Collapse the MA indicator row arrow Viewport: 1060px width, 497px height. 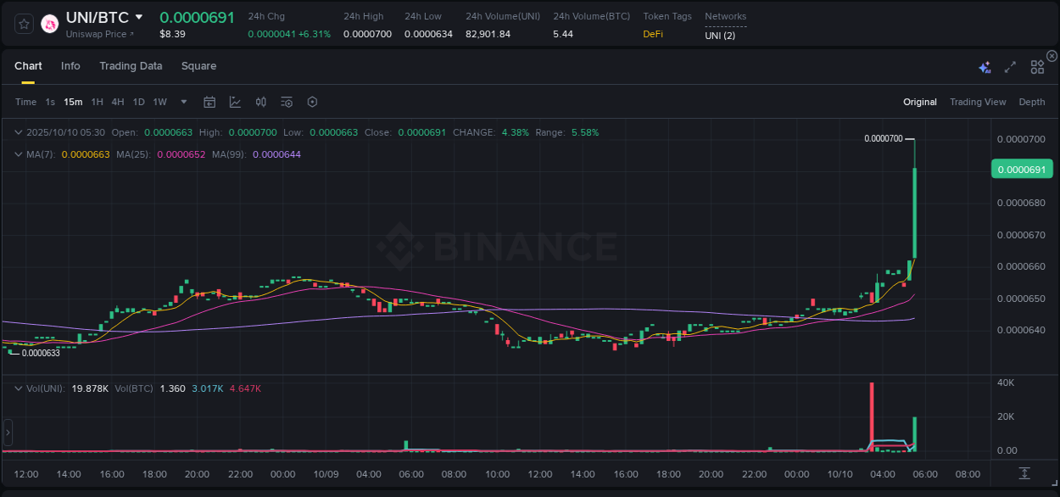point(19,155)
